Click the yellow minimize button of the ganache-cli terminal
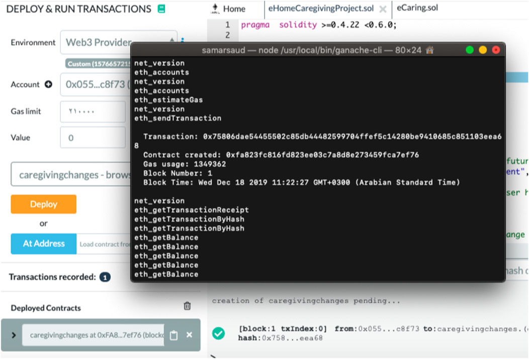The height and width of the screenshot is (359, 529). click(x=483, y=50)
